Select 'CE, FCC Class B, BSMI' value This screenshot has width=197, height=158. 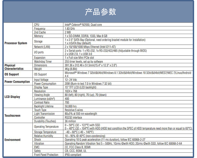(78, 147)
